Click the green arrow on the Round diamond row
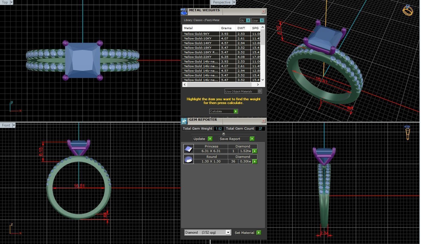The image size is (421, 244). pyautogui.click(x=255, y=162)
